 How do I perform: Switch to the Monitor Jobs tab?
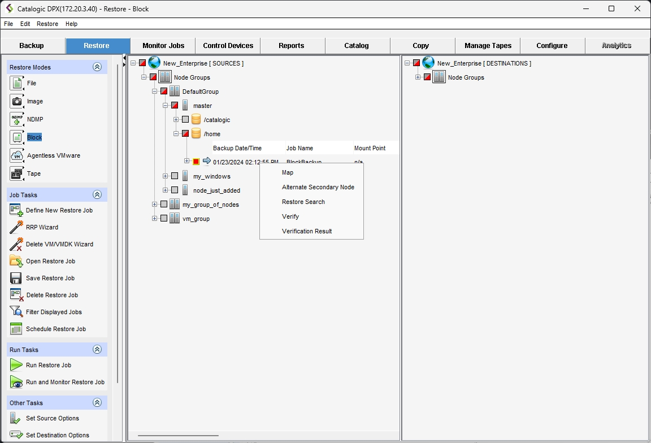[x=163, y=46]
